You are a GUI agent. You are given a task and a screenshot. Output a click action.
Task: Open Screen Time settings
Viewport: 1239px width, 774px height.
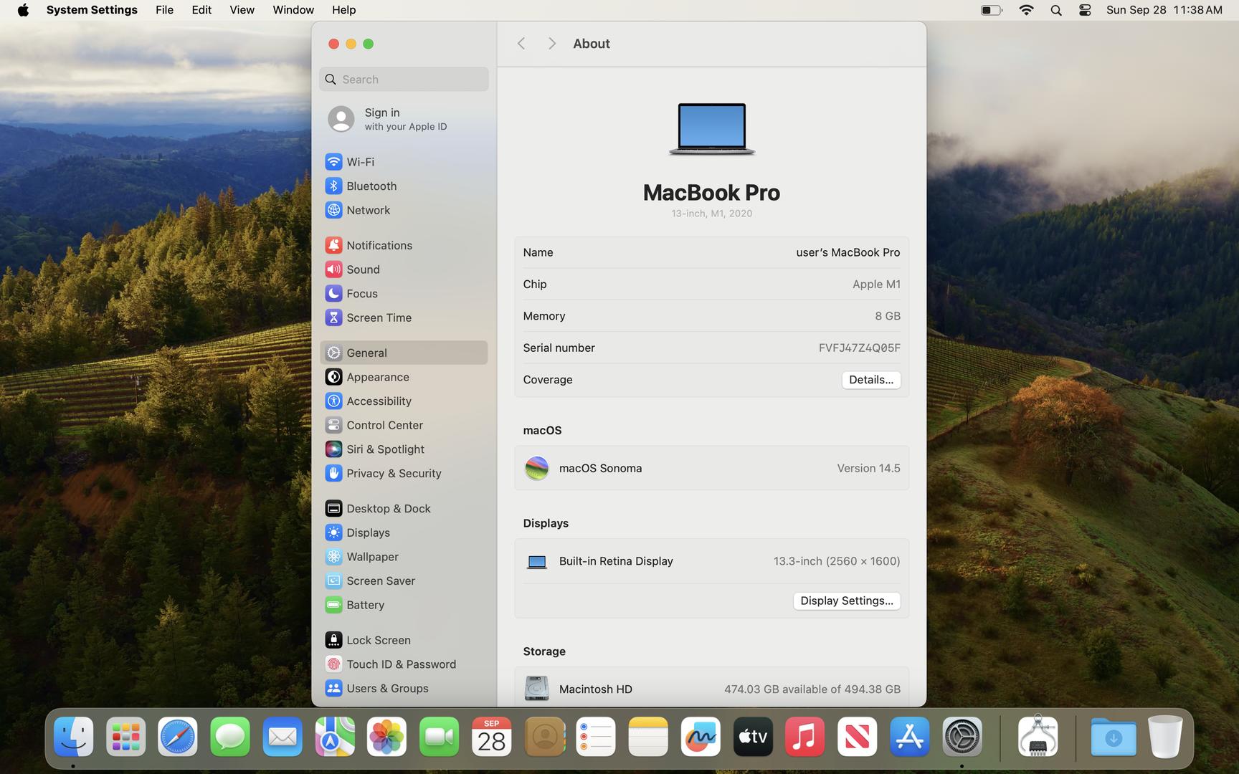click(x=404, y=317)
